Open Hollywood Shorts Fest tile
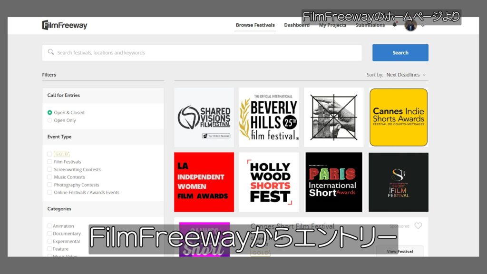 [269, 182]
